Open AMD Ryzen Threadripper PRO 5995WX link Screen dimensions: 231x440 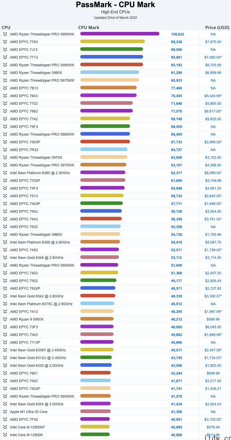pos(42,34)
